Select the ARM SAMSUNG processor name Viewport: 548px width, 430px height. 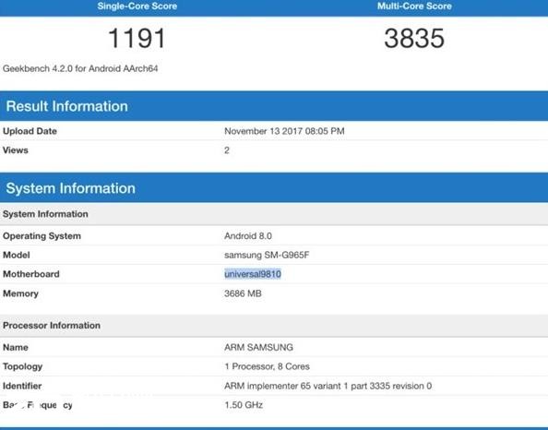(x=258, y=347)
